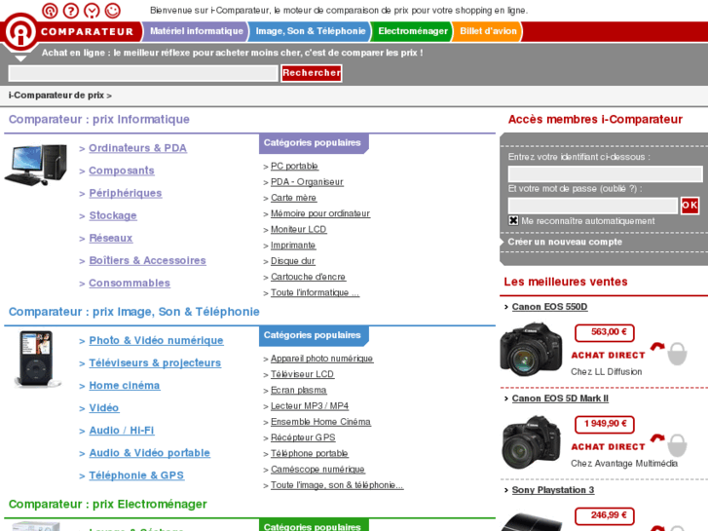
Task: Click the Rechercher search button
Action: 311,73
